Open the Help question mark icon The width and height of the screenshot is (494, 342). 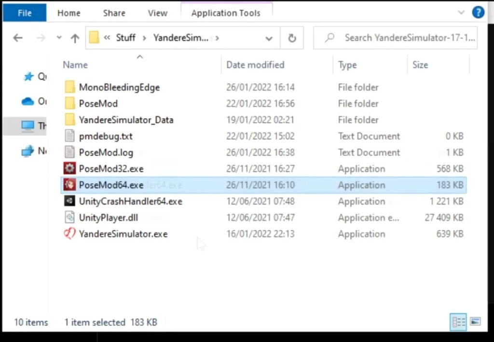478,13
